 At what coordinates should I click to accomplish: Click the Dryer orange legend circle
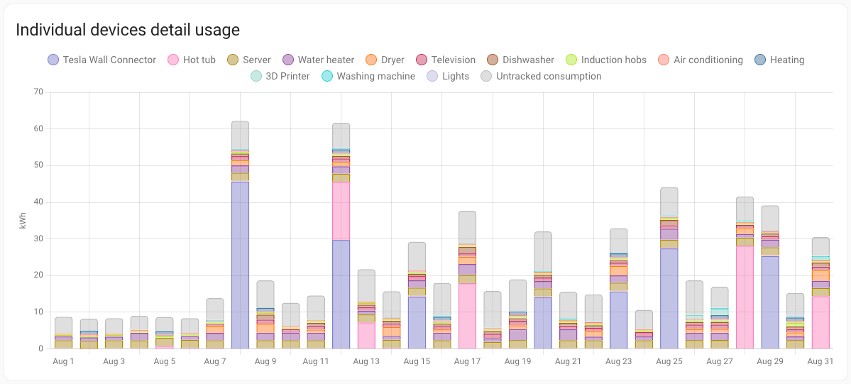(371, 60)
